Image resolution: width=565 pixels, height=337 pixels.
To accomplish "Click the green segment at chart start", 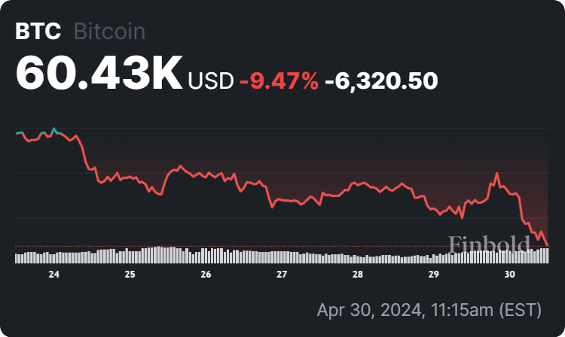I will [x=19, y=133].
